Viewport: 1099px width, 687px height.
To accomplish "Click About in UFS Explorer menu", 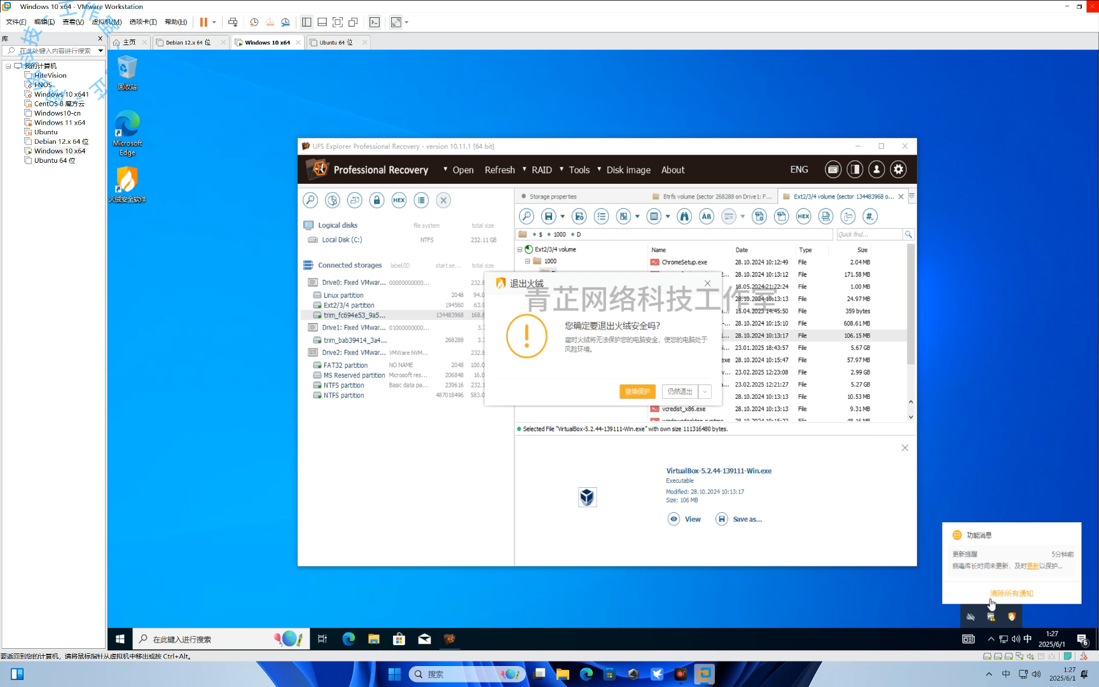I will 673,170.
